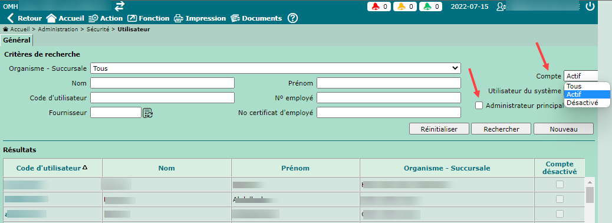
Task: Click the Accueil breadcrumb link
Action: click(x=20, y=29)
